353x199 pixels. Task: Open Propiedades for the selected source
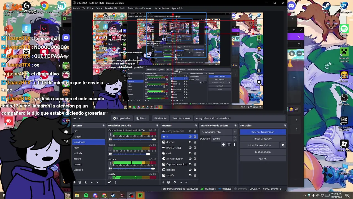click(122, 118)
